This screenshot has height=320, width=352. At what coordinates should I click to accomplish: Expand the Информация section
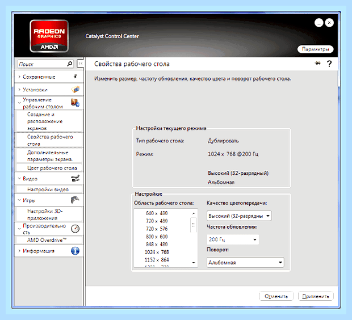19,251
